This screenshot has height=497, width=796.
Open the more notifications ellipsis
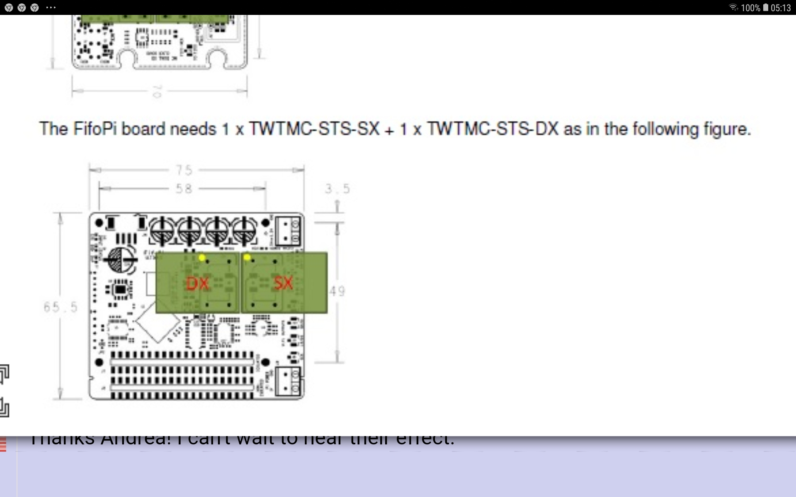coord(51,7)
